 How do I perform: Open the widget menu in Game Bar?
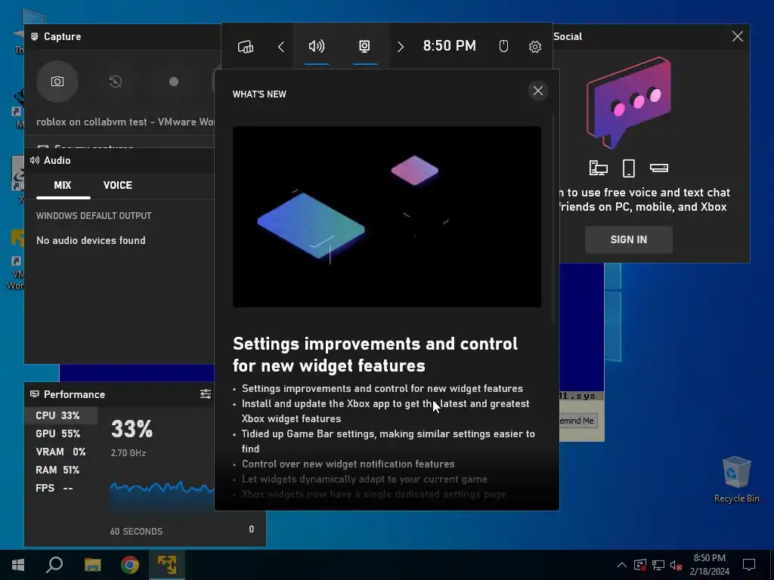coord(246,46)
